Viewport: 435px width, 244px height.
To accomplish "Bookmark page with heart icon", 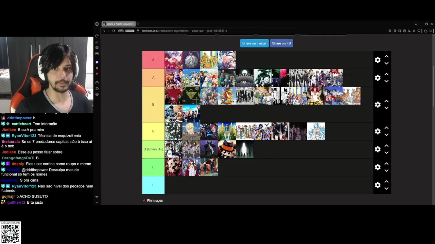I will coord(419,31).
